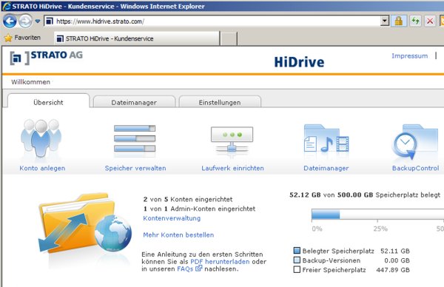The width and height of the screenshot is (444, 287).
Task: Click the orange folder with globe illustration
Action: click(84, 223)
